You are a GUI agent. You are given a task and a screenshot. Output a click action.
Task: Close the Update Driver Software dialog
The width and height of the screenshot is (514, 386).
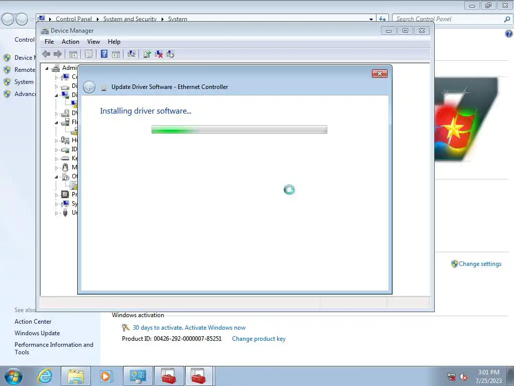tap(379, 73)
